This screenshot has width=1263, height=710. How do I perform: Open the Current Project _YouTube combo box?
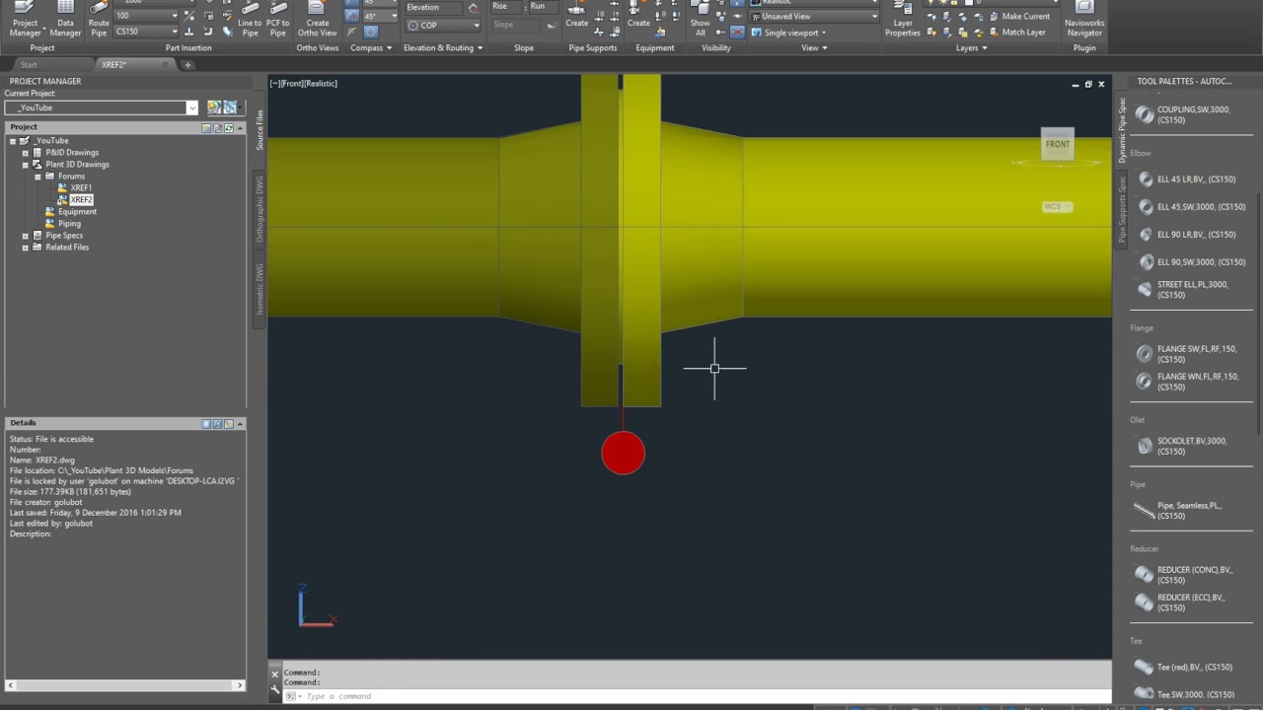pyautogui.click(x=102, y=107)
